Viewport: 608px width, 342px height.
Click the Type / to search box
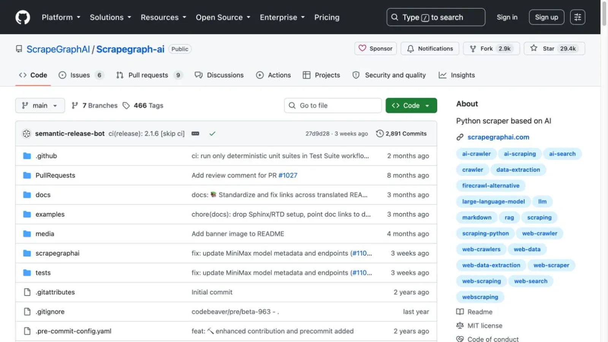[x=436, y=17]
